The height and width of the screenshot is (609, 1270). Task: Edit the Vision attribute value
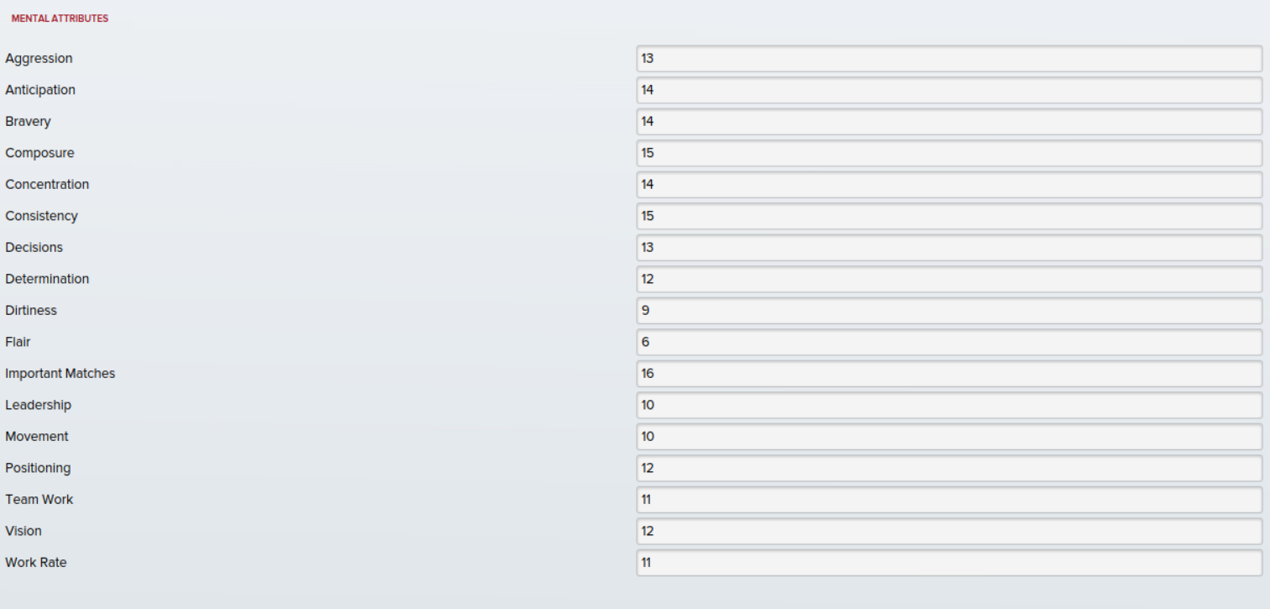949,531
